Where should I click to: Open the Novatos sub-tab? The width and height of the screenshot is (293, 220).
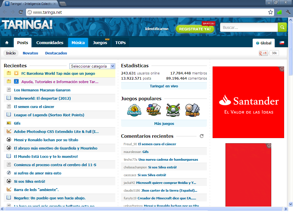point(30,53)
